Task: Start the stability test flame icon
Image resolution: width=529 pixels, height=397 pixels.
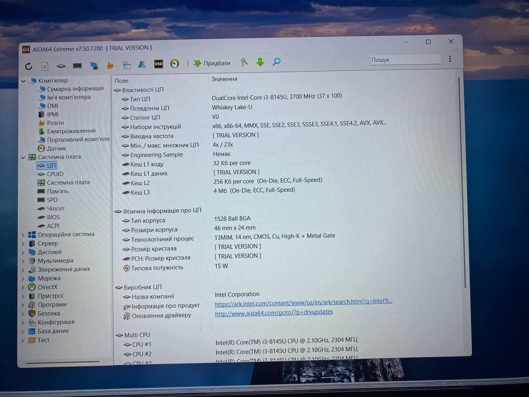Action: [x=110, y=65]
